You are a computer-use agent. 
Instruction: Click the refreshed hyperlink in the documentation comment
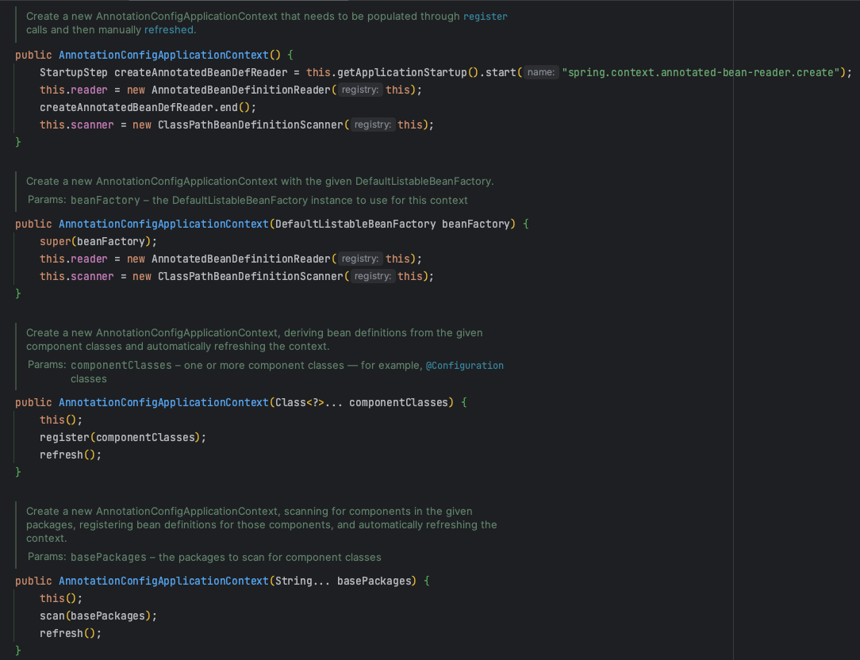[x=169, y=29]
